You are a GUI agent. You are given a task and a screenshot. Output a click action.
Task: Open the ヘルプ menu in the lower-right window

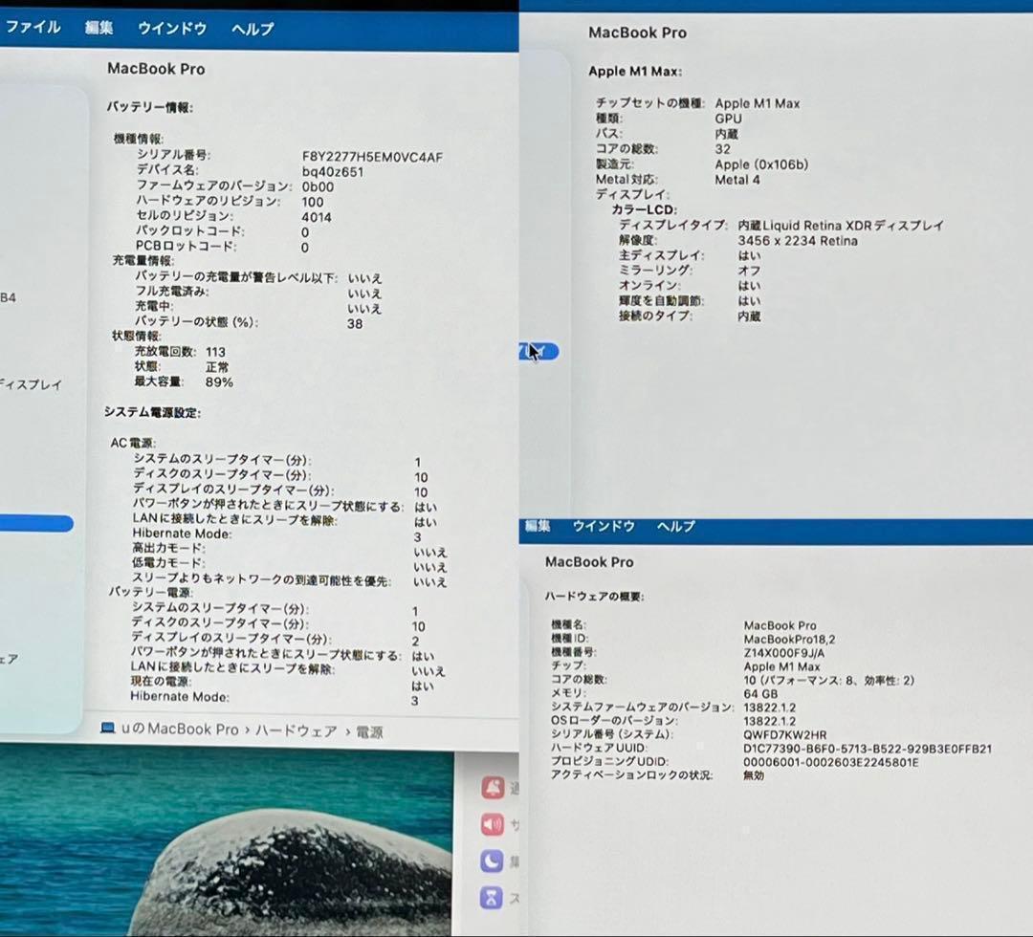point(675,526)
